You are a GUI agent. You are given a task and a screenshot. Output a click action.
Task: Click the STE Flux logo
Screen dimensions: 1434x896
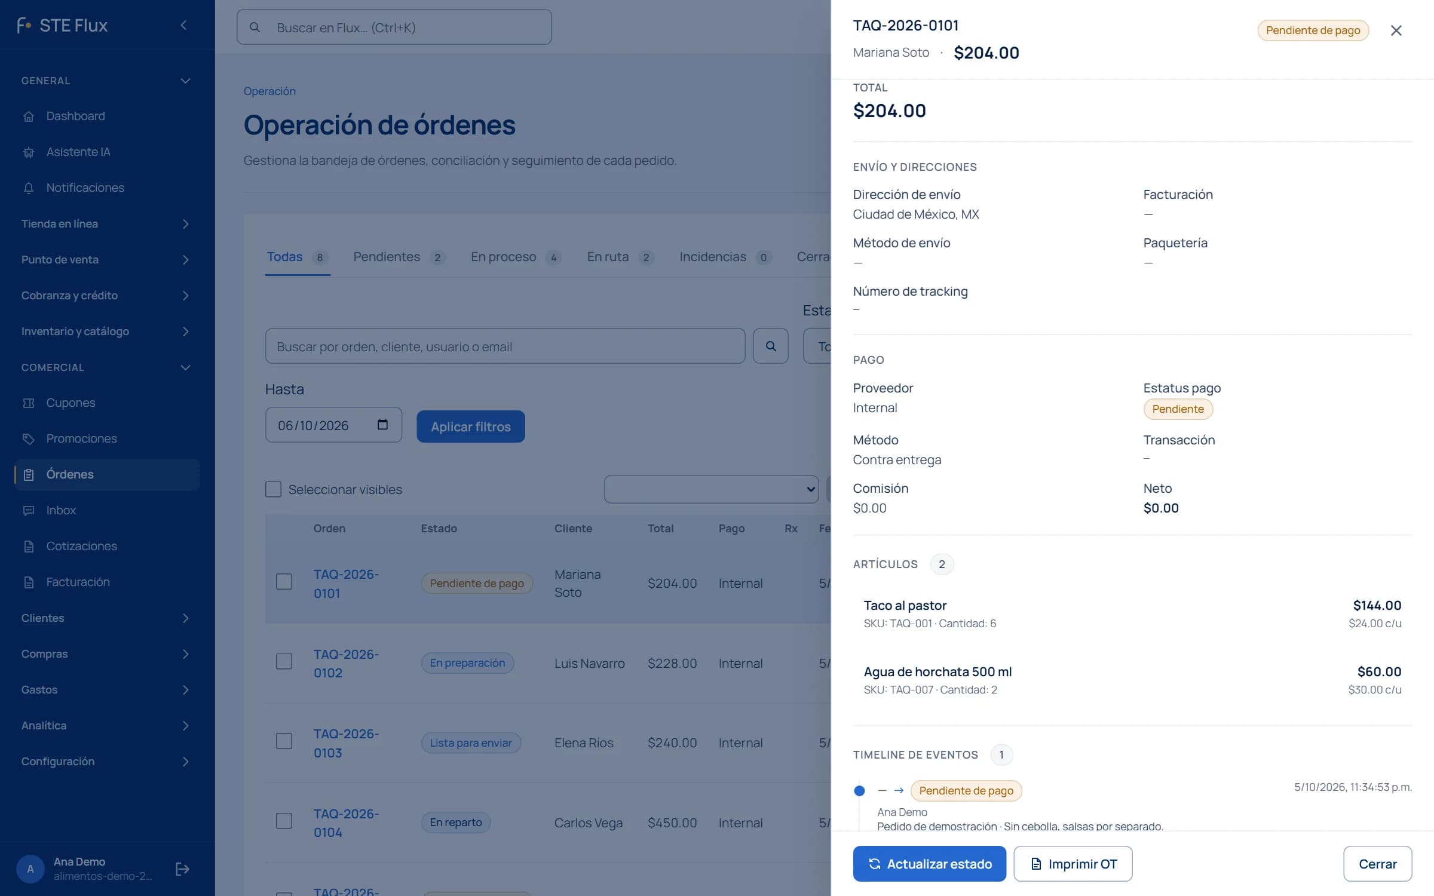tap(62, 25)
